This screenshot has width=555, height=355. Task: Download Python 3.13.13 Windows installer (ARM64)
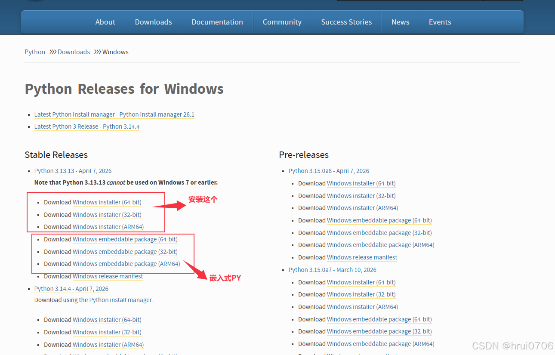tap(108, 227)
